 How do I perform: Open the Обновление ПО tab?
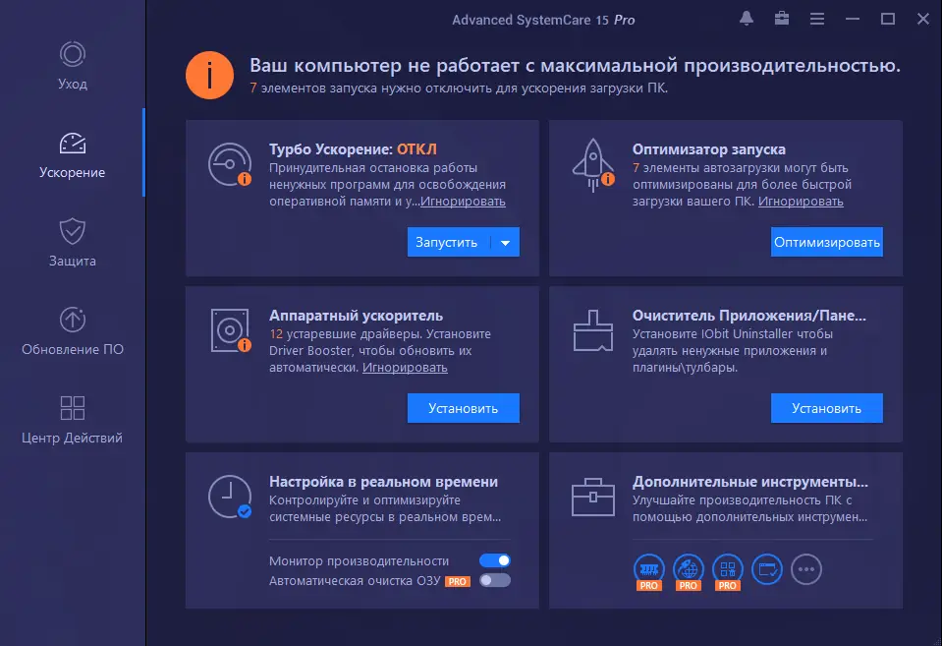tap(72, 330)
